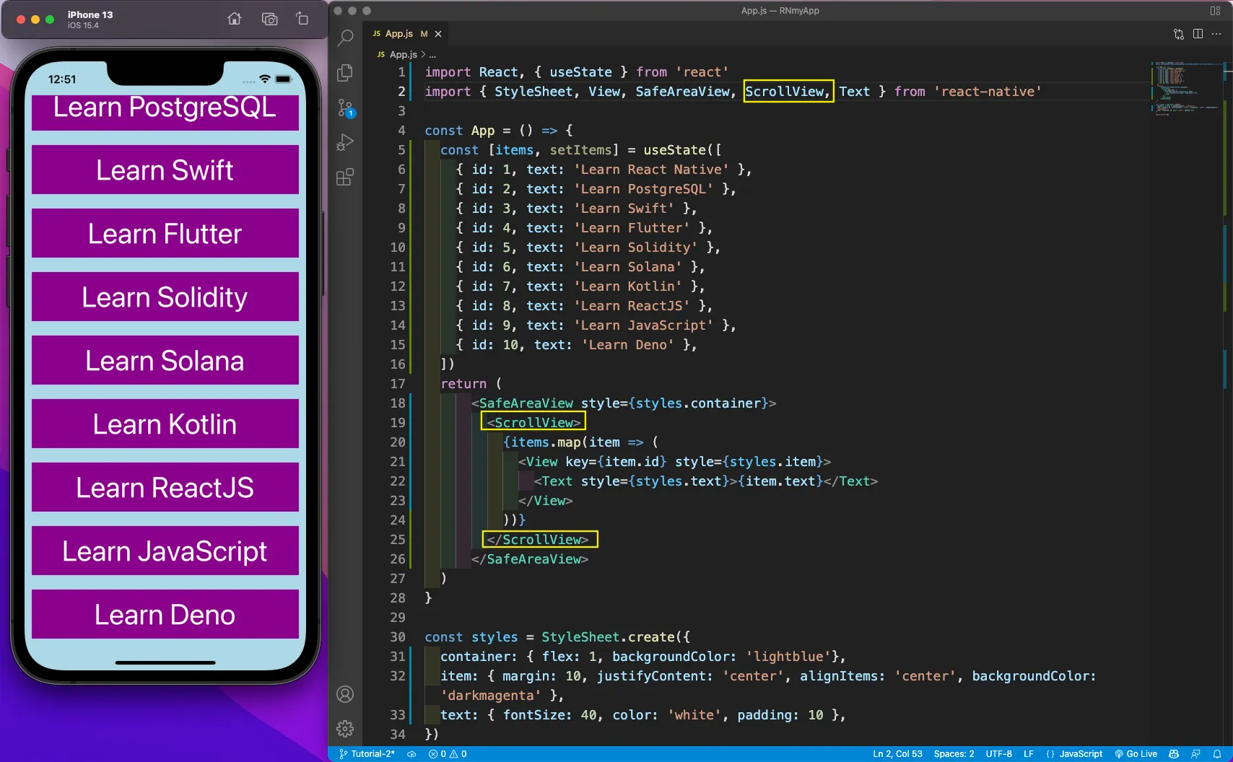Open editor More Actions ellipsis menu

[x=1216, y=34]
